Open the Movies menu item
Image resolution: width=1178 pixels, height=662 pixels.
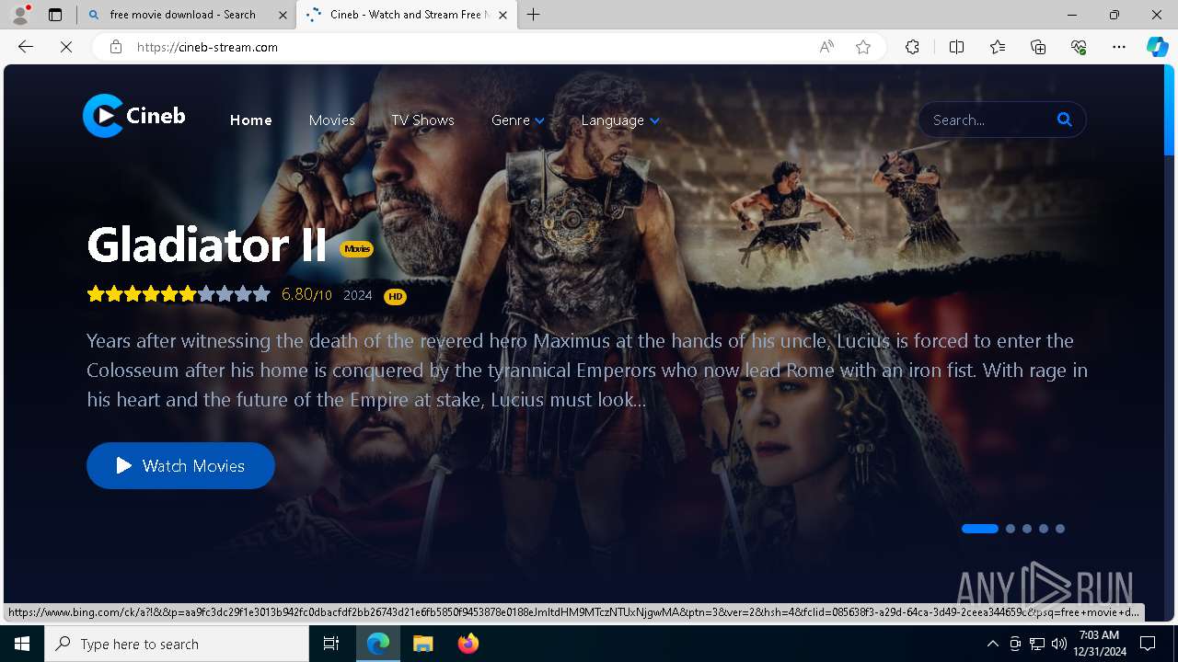click(x=332, y=120)
